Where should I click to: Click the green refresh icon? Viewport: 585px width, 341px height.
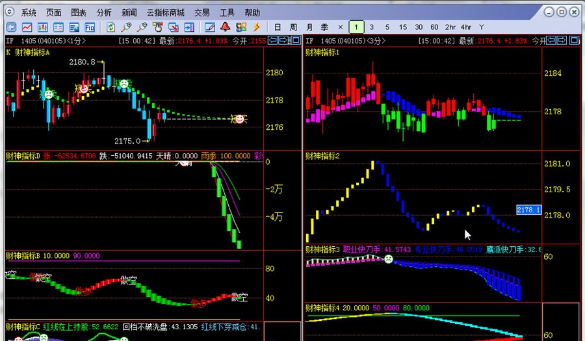(x=111, y=27)
